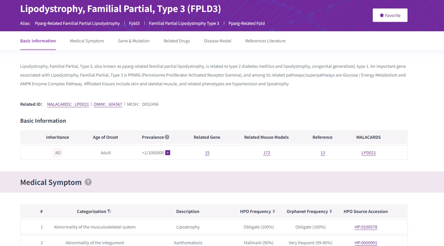Click the 15 related genes link
Viewport: 444px width, 246px height.
point(207,153)
